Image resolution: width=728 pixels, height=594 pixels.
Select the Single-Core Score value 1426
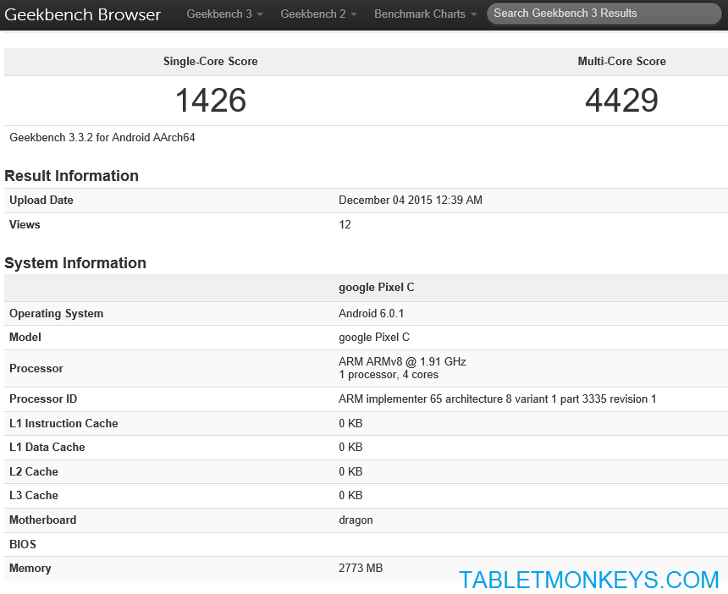(x=210, y=100)
